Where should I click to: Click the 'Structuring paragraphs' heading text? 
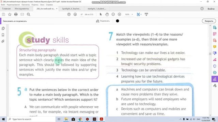[37, 50]
